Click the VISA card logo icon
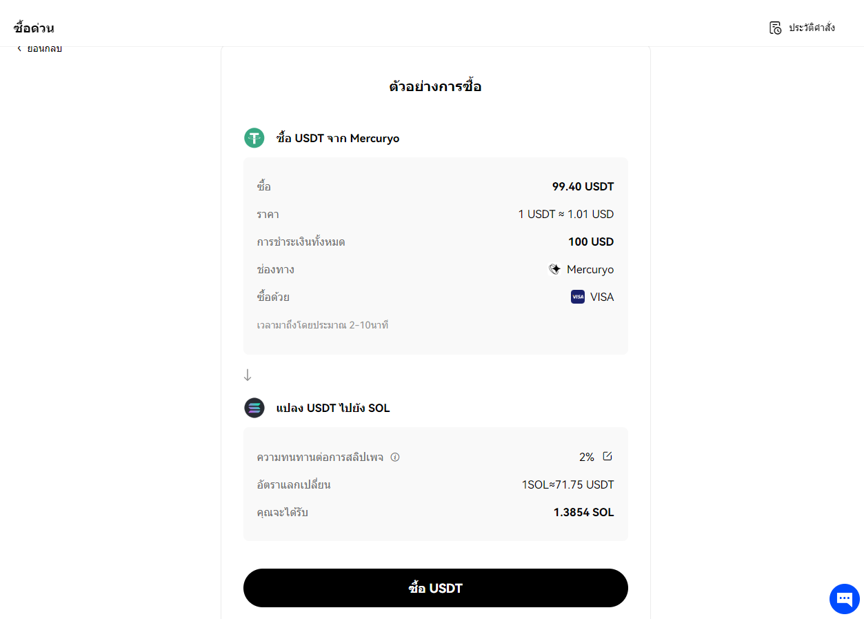Image resolution: width=864 pixels, height=619 pixels. (578, 297)
